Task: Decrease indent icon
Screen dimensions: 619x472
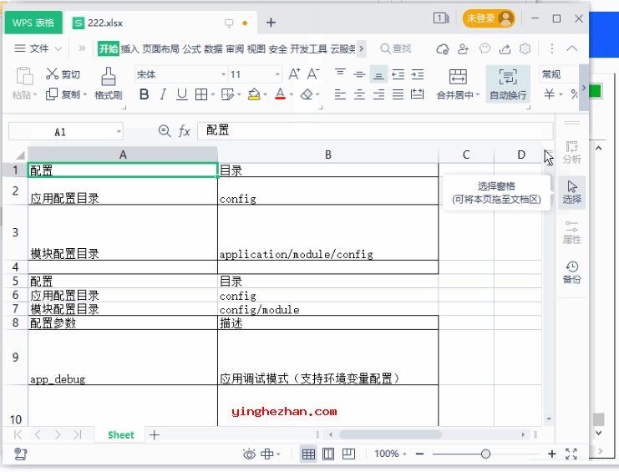Action: pyautogui.click(x=398, y=74)
